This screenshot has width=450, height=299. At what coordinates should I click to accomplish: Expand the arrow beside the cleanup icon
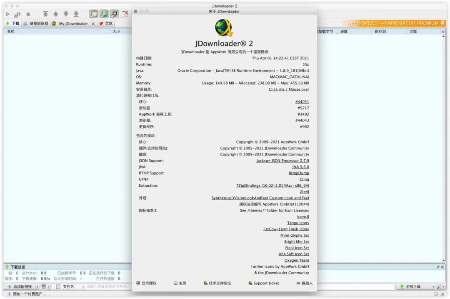click(x=49, y=287)
